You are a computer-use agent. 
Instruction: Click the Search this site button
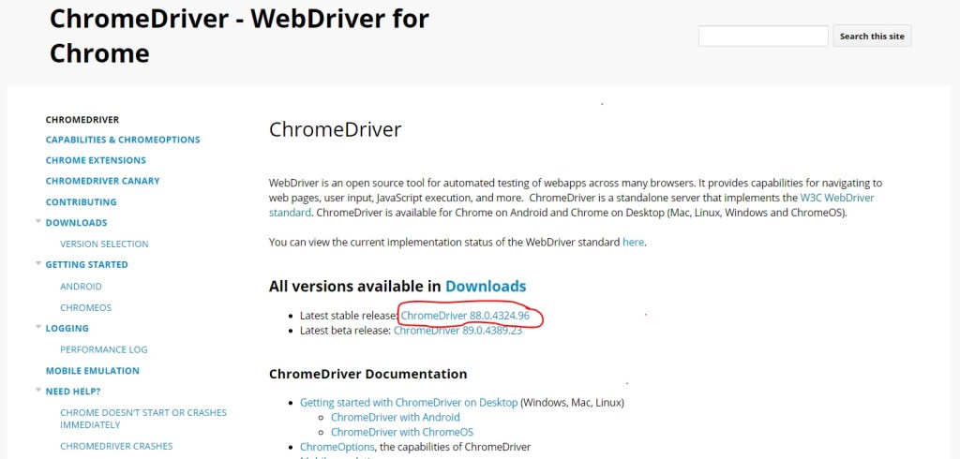pyautogui.click(x=872, y=37)
